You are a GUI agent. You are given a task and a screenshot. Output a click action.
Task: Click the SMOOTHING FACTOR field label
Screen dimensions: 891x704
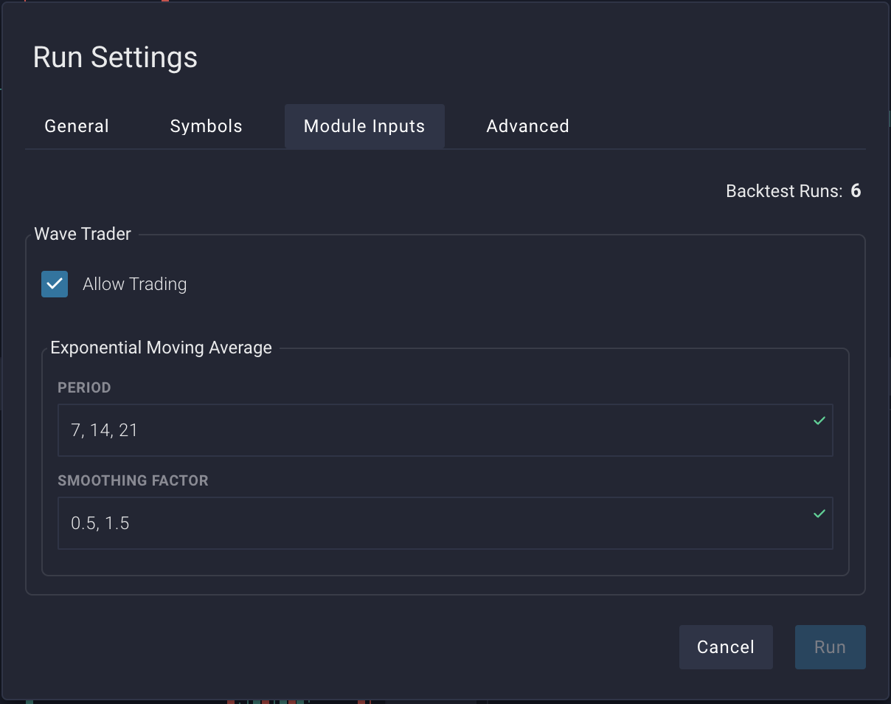[x=133, y=480]
